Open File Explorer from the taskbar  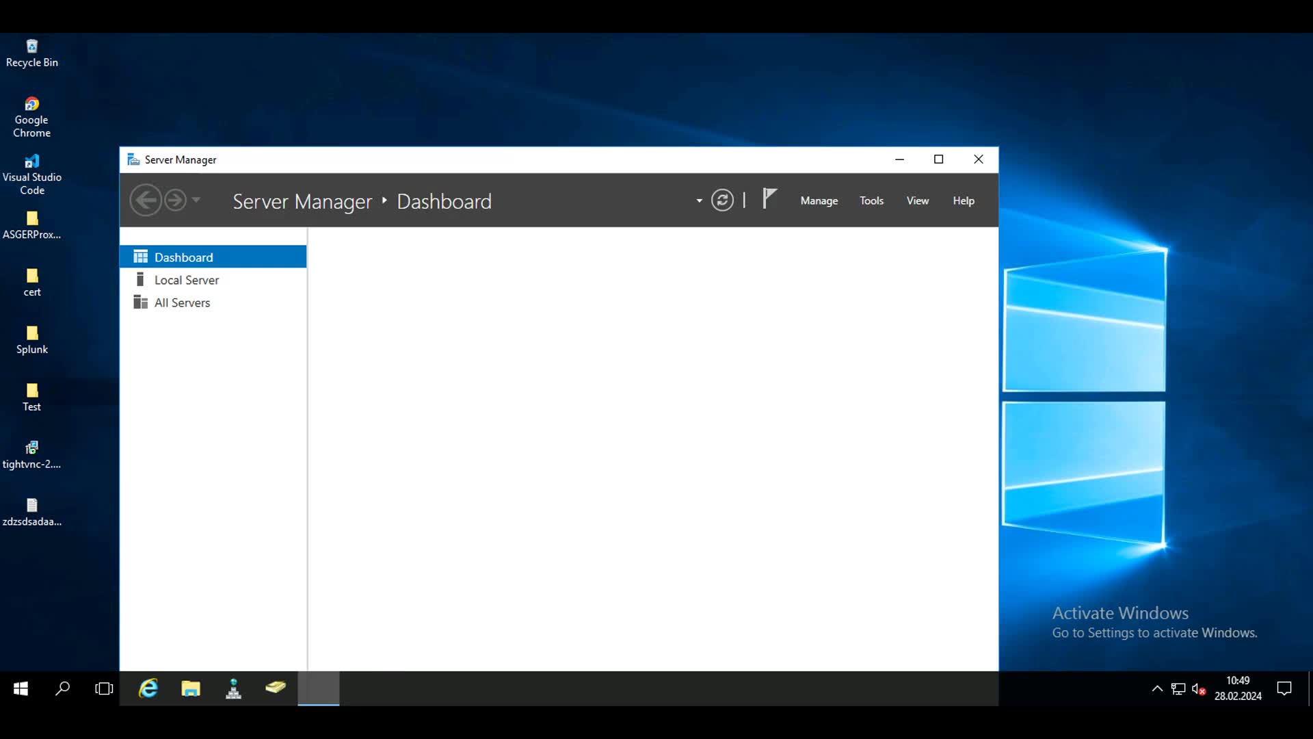click(x=191, y=688)
